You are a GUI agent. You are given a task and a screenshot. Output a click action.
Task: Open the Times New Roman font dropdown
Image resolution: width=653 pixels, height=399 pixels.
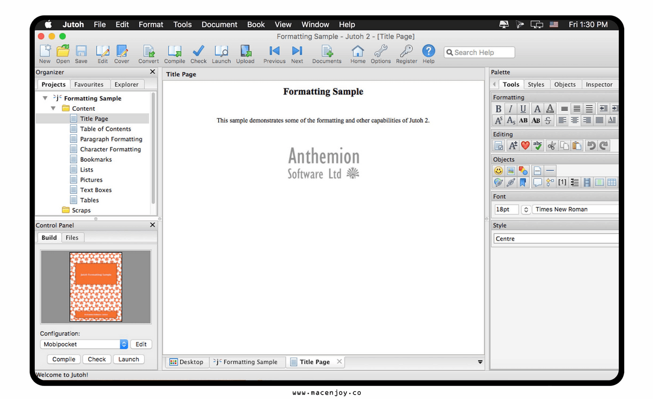(x=576, y=210)
